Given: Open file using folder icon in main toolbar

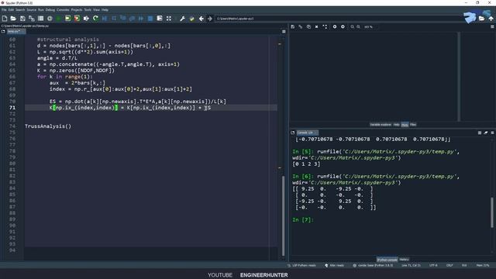Looking at the screenshot, I should (13, 19).
